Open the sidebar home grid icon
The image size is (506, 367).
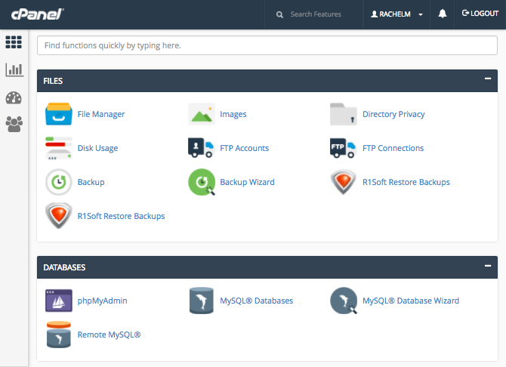coord(14,42)
